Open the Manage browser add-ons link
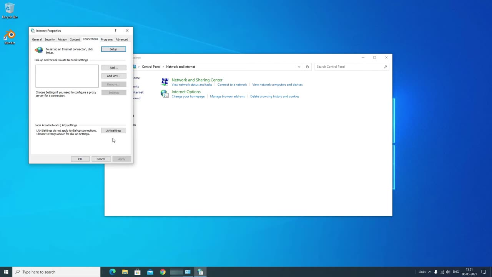 (228, 97)
